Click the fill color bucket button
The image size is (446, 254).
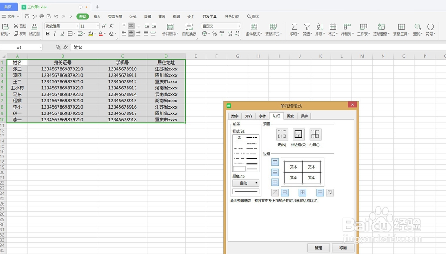pos(91,33)
